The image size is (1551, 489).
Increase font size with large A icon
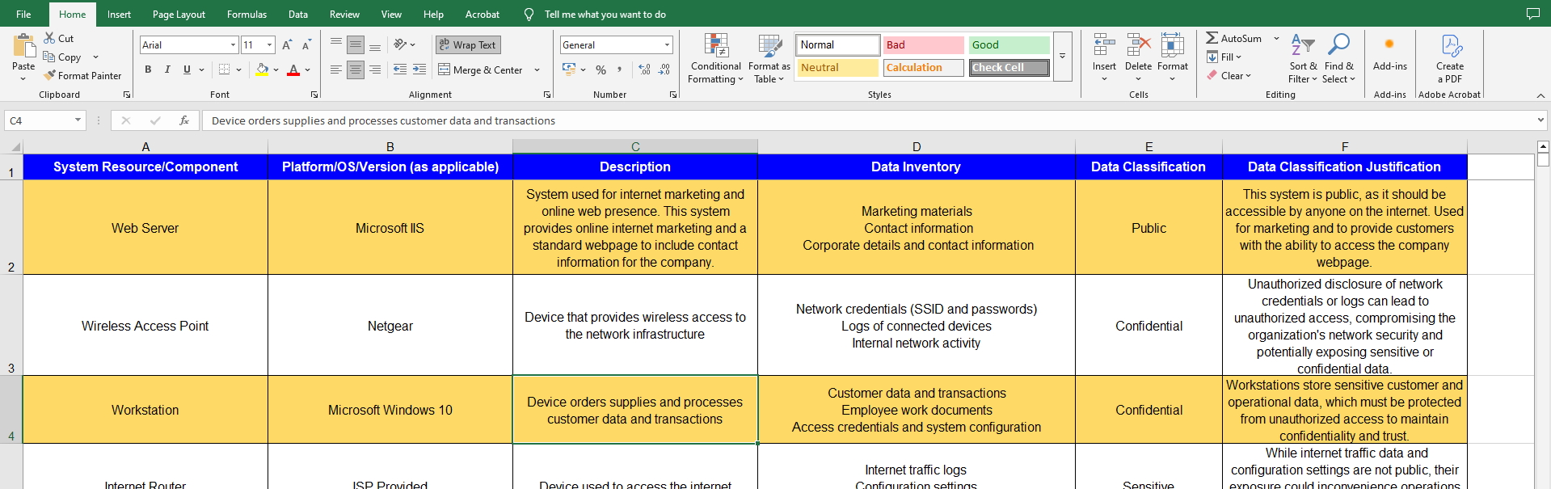tap(287, 45)
